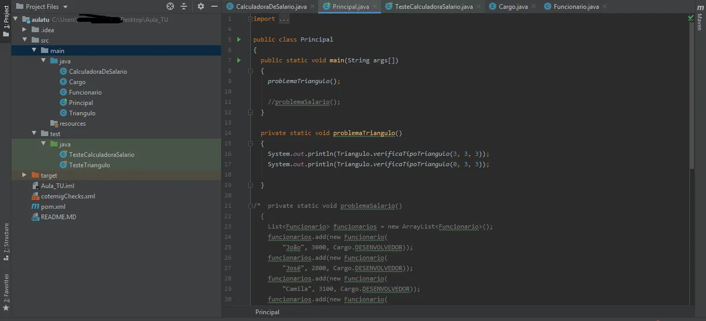706x321 pixels.
Task: Open the Maven tool window
Action: tap(700, 22)
